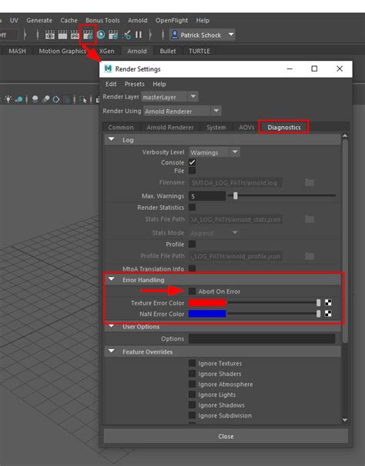
Task: Enable the Ignore Textures checkbox
Action: pyautogui.click(x=192, y=363)
